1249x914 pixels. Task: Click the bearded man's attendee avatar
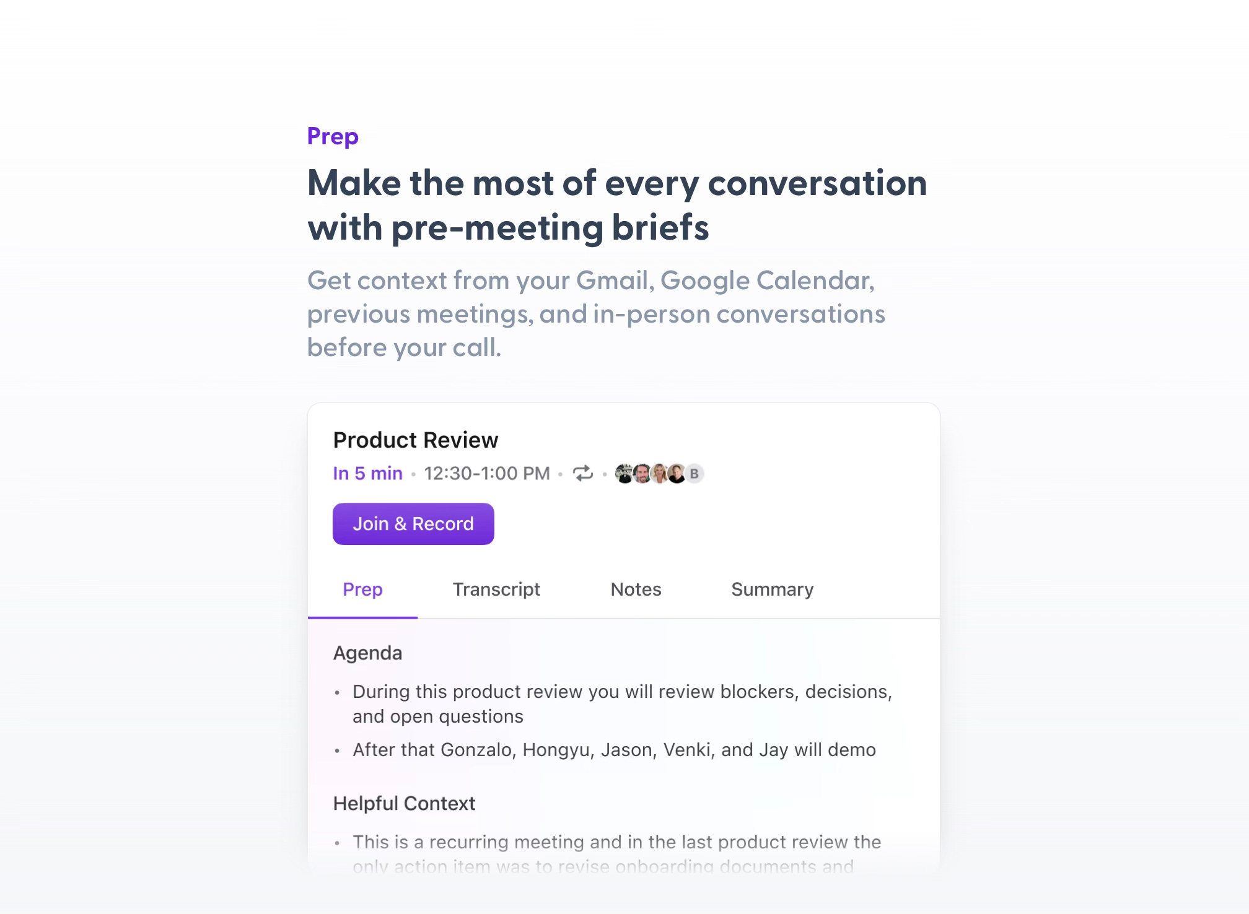coord(642,474)
